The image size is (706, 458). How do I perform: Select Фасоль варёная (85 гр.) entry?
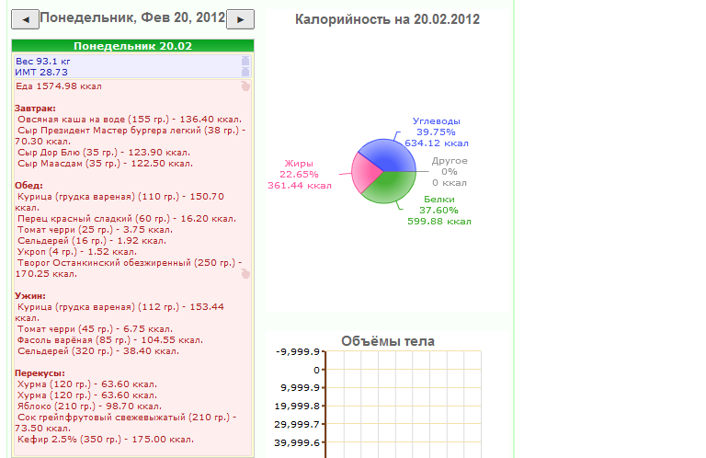tap(110, 340)
